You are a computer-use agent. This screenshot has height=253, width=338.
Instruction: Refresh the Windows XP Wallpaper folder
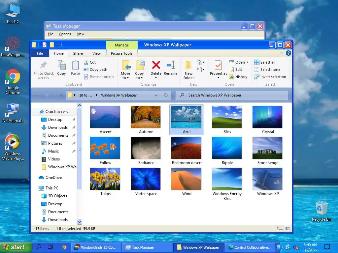166,95
